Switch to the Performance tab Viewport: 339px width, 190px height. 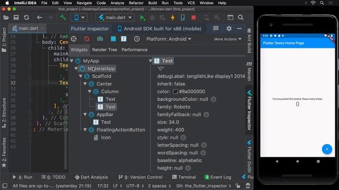135,50
